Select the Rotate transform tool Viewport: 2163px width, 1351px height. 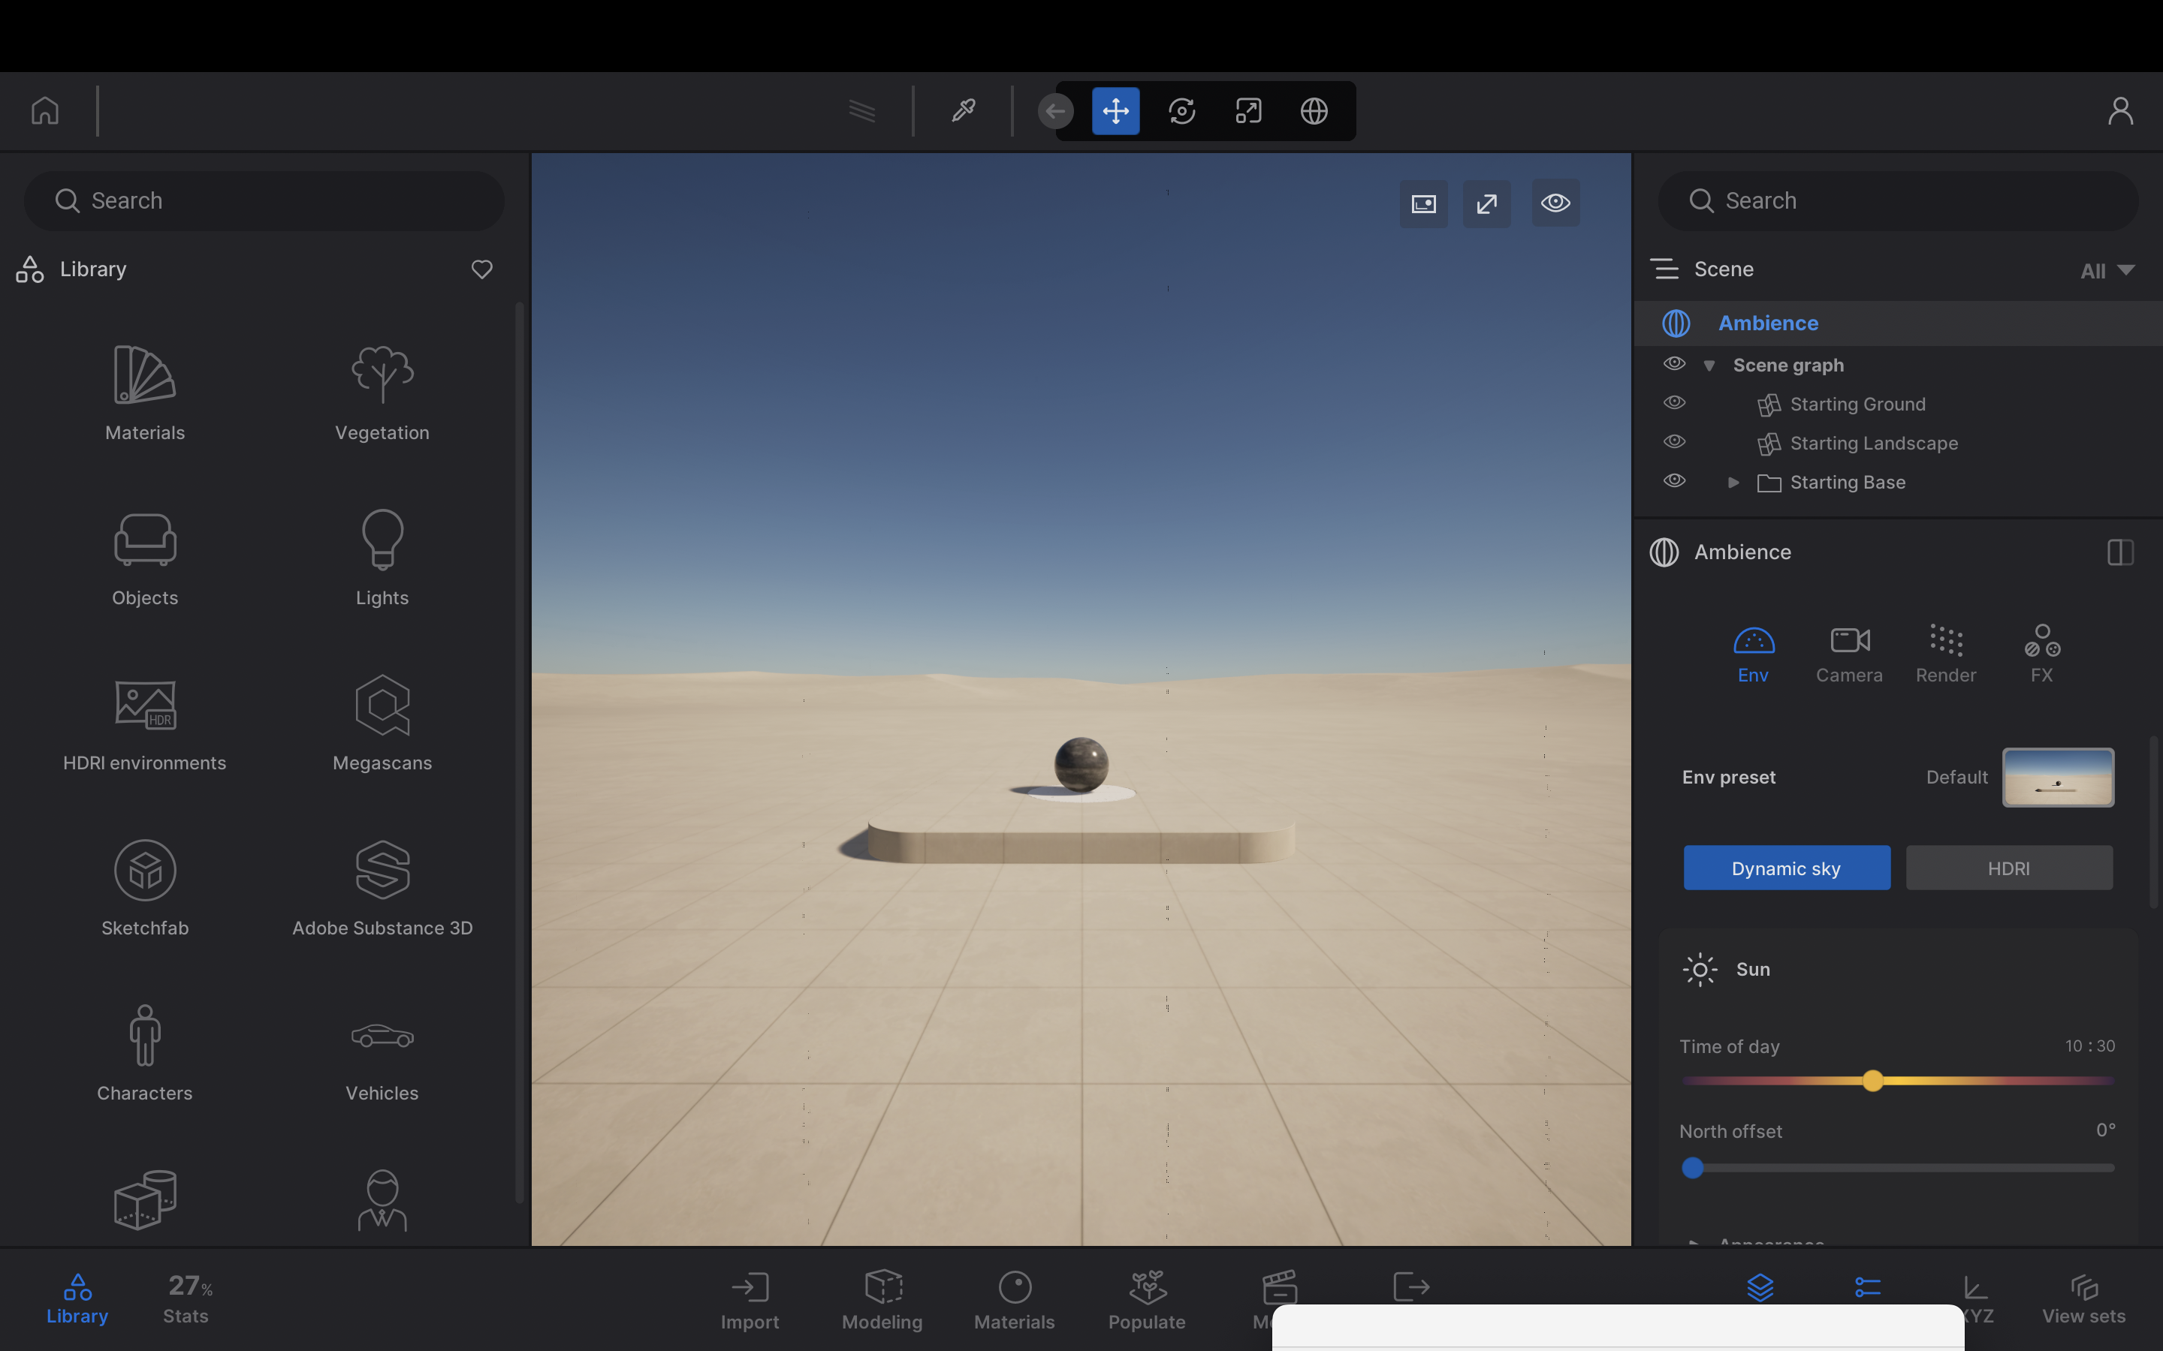1181,111
